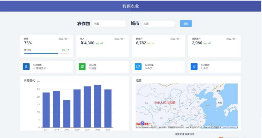This screenshot has width=262, height=138.
Task: Open the 过去7天 dropdown in the 收入 card
Action: (120, 39)
